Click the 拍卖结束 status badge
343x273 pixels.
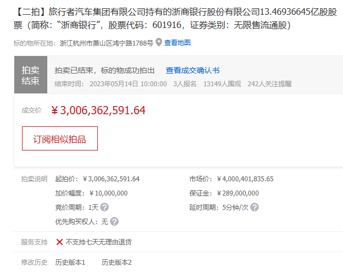[31, 75]
